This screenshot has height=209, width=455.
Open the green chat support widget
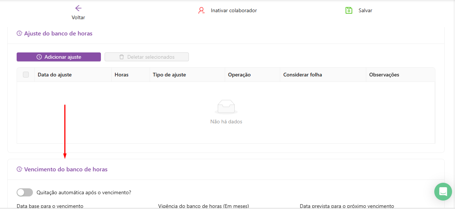click(x=443, y=192)
